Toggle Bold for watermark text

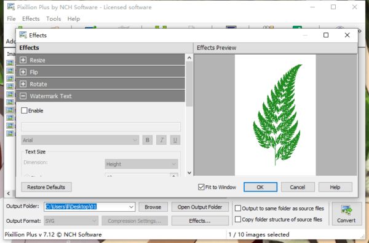148,140
